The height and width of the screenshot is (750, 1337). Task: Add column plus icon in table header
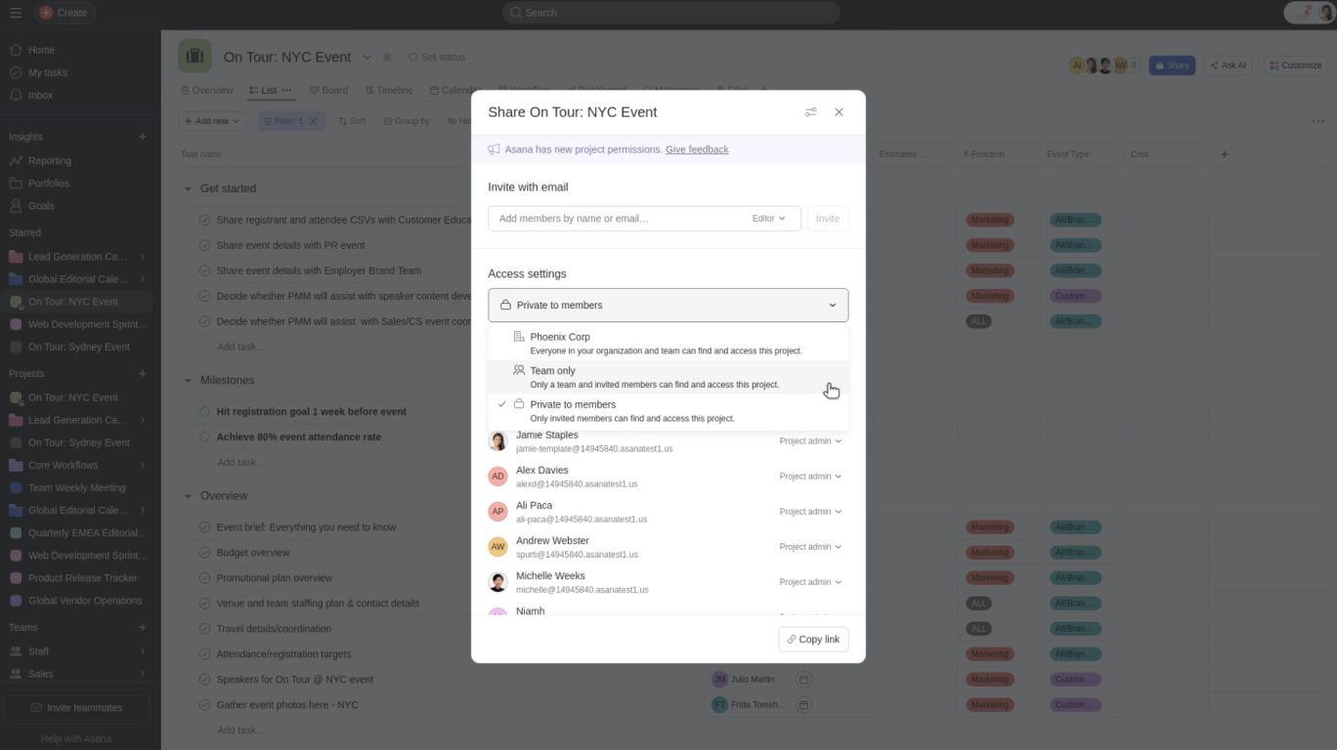point(1224,154)
